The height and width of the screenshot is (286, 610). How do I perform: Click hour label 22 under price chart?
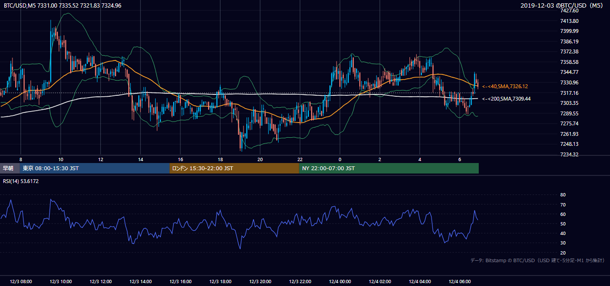(300, 159)
